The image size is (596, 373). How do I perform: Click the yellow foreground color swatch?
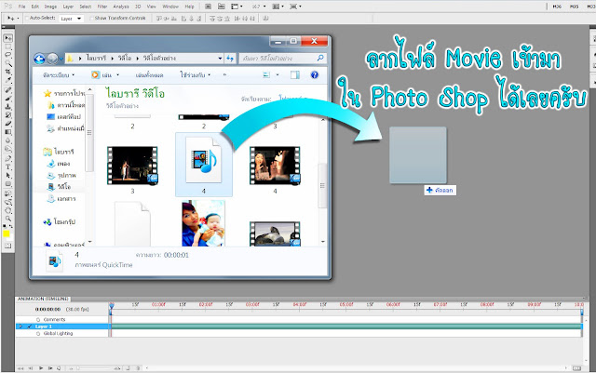point(7,233)
